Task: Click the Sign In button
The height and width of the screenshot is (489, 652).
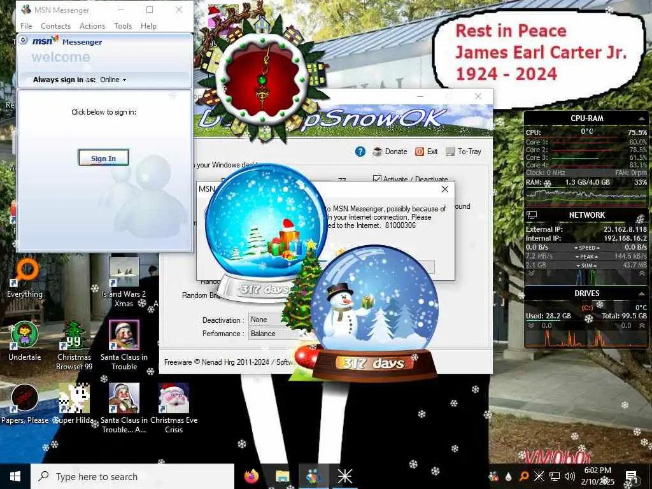Action: point(104,158)
